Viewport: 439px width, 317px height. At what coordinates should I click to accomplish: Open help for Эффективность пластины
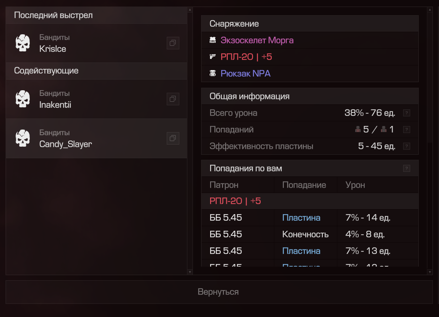coord(407,146)
